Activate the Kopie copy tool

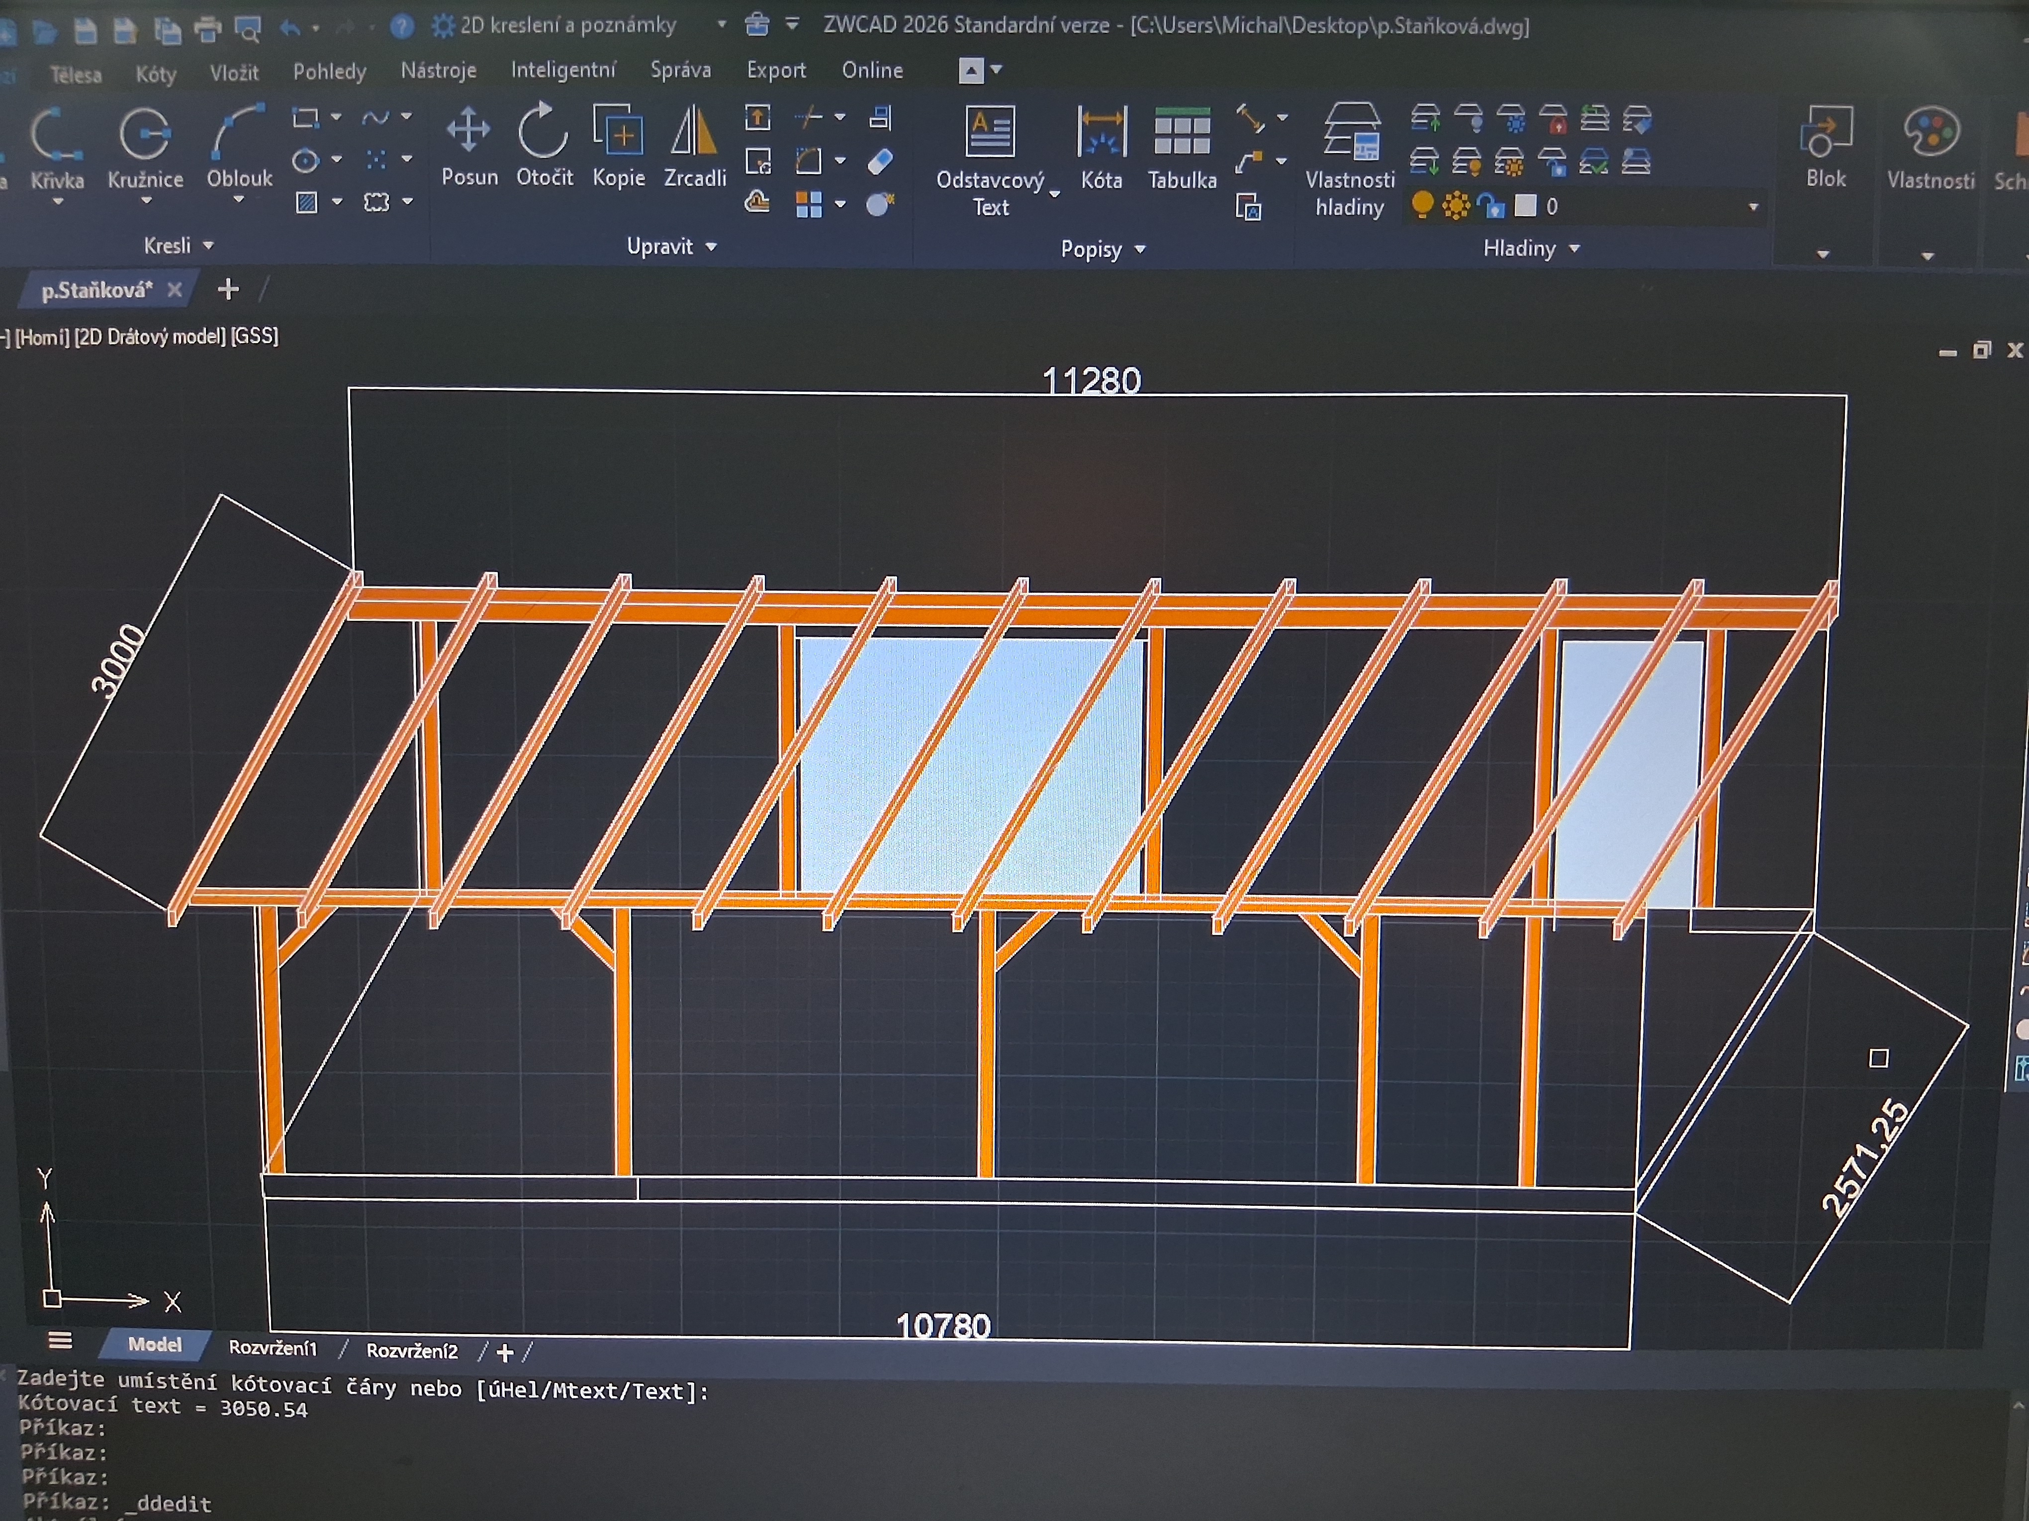pyautogui.click(x=618, y=145)
